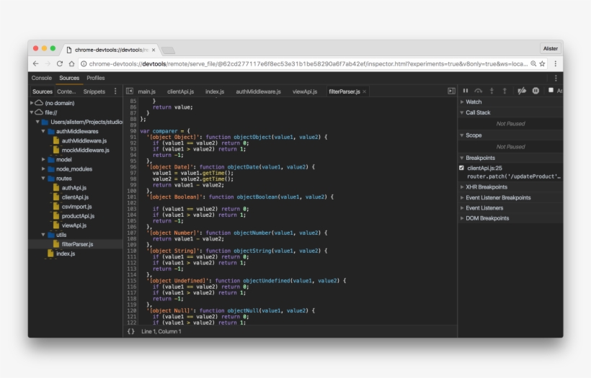Switch to the Console panel tab
This screenshot has width=591, height=378.
tap(42, 78)
